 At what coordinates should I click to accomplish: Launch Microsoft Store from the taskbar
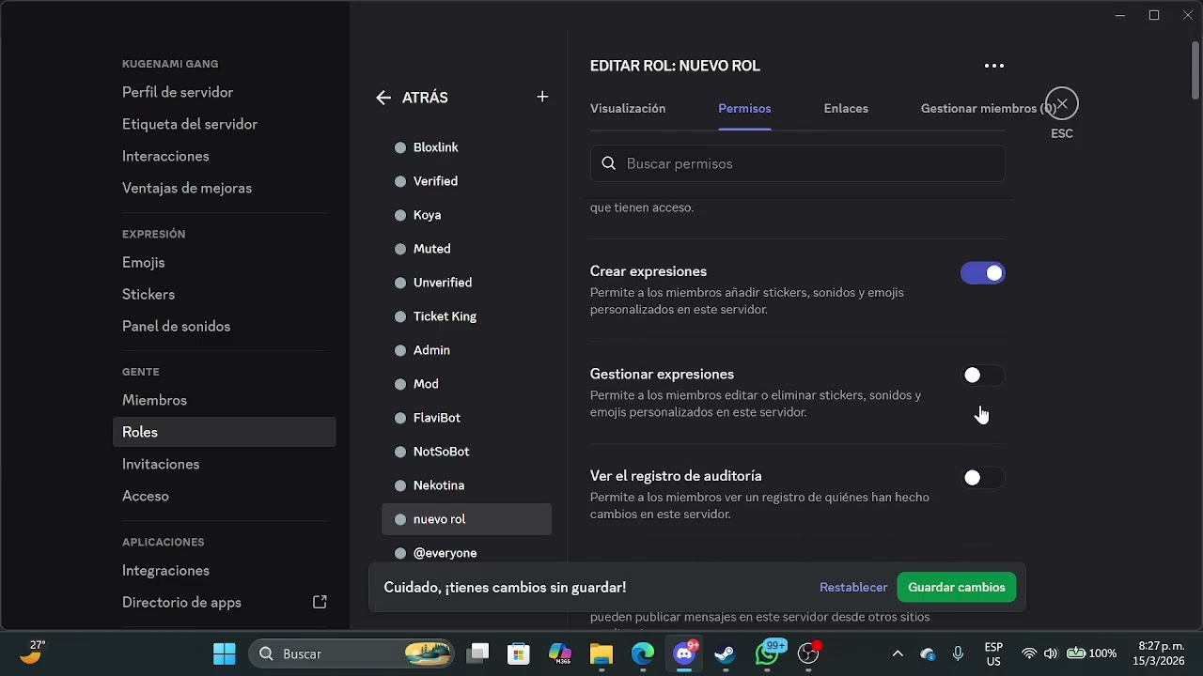[x=519, y=653]
